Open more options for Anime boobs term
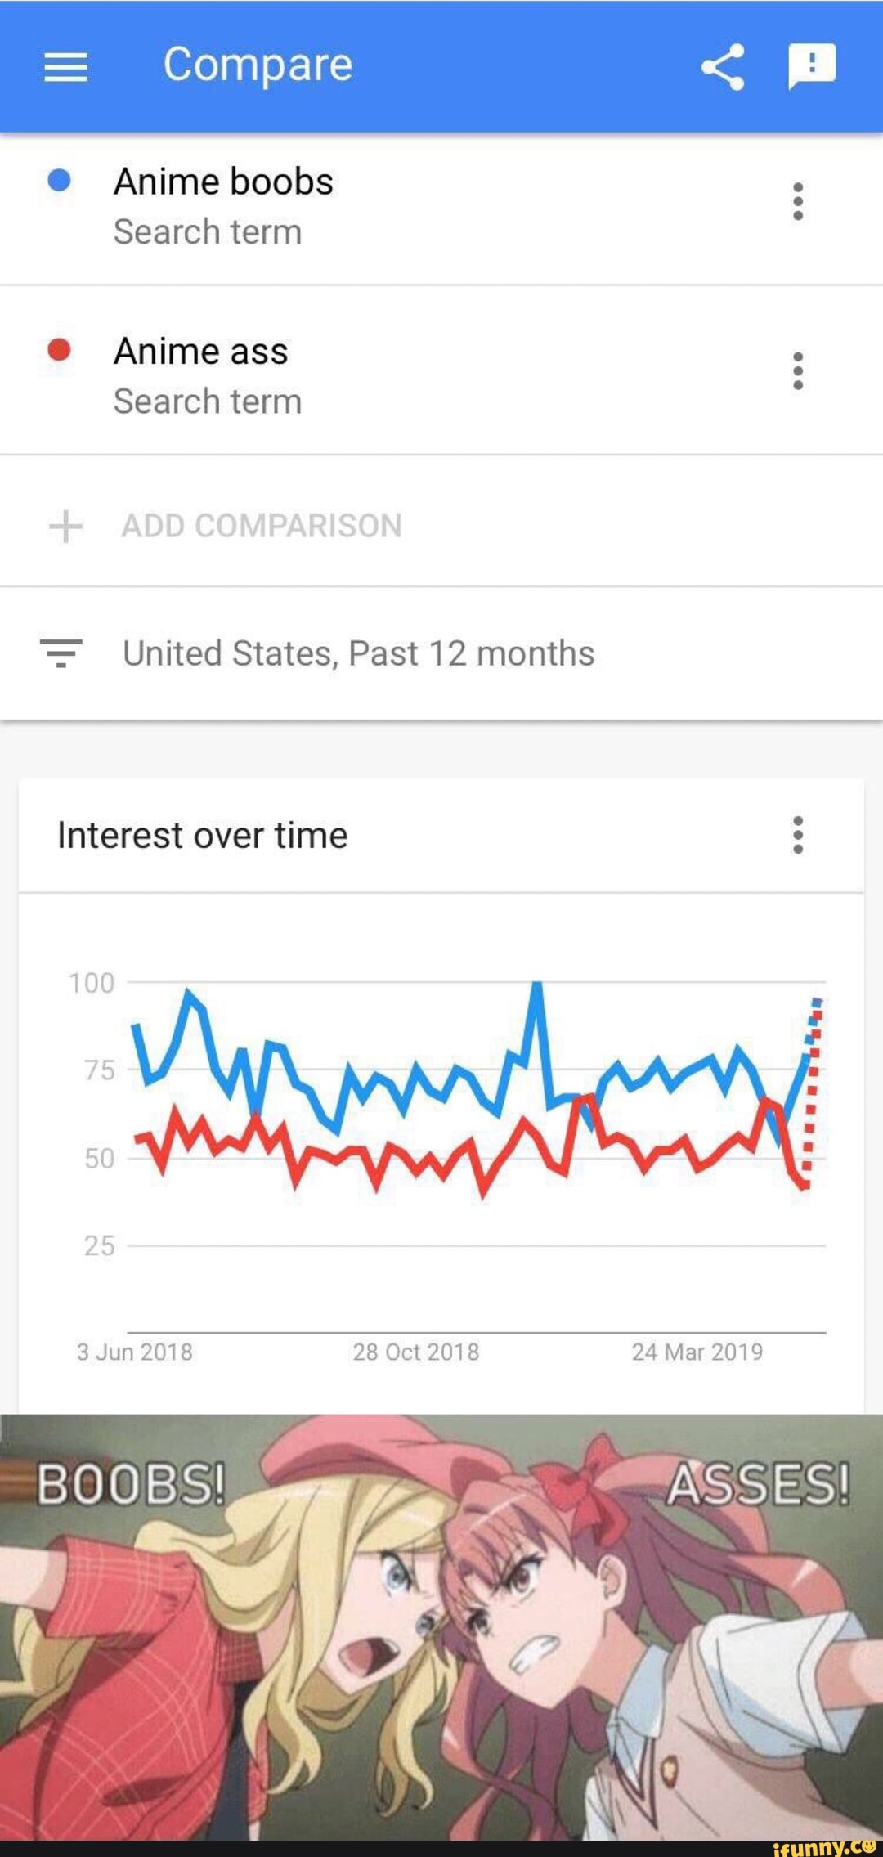This screenshot has height=1857, width=883. [x=798, y=201]
